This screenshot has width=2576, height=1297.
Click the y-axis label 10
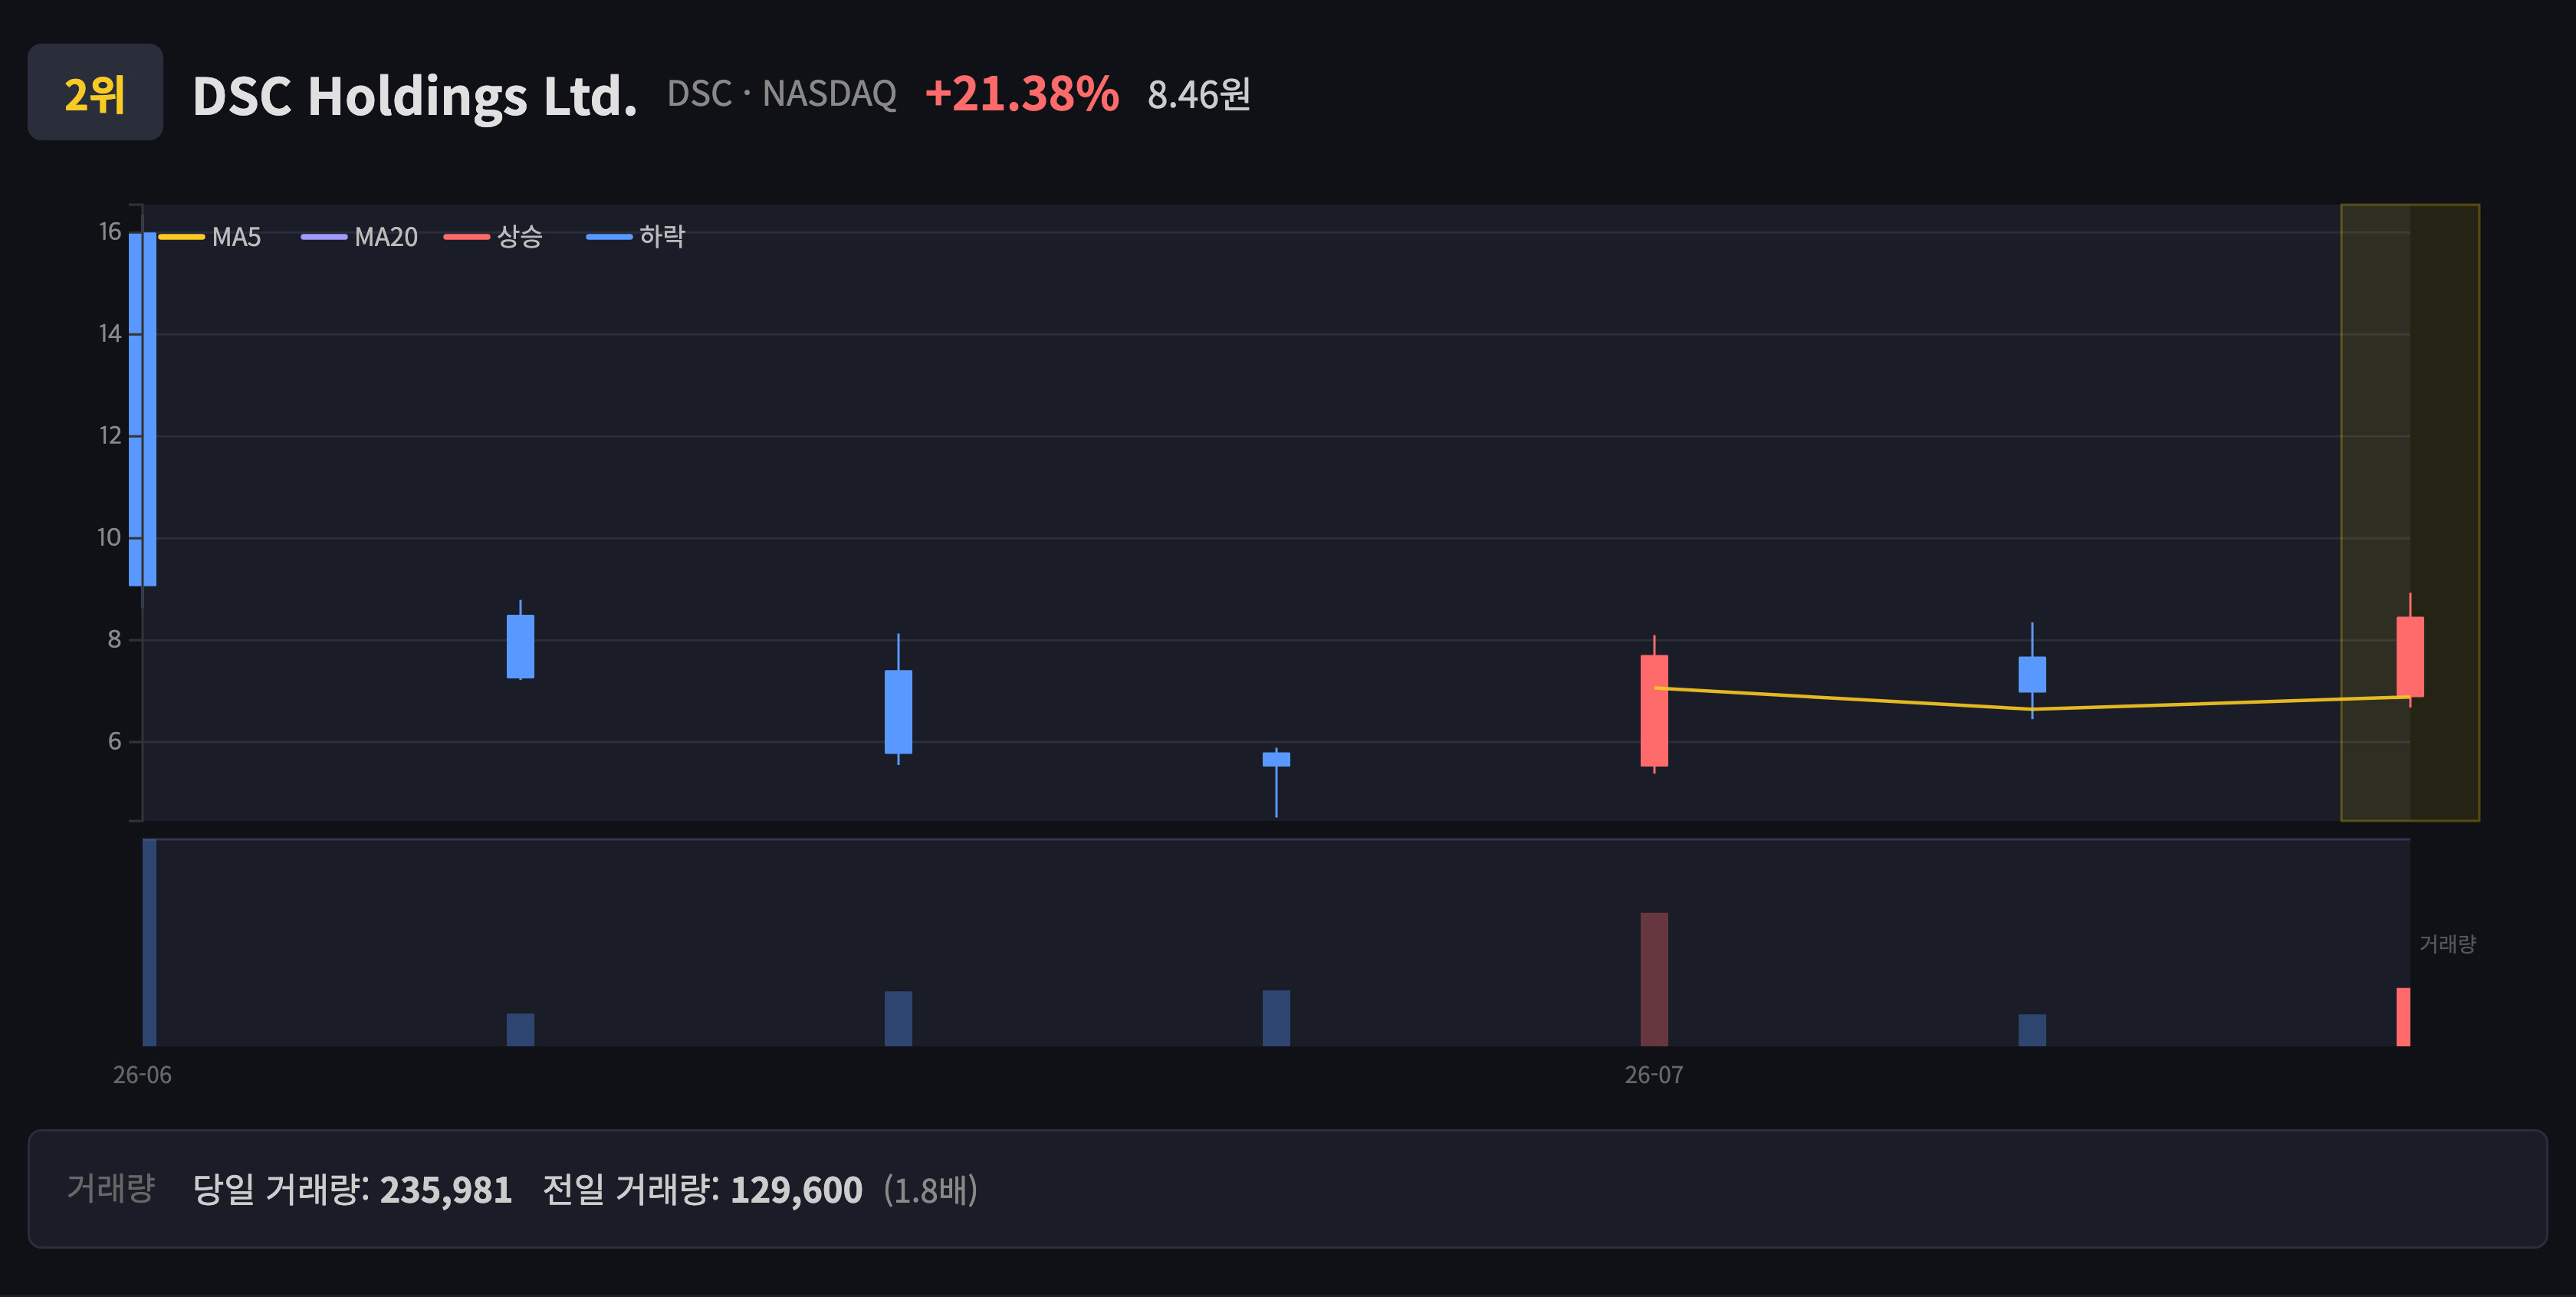pos(109,538)
